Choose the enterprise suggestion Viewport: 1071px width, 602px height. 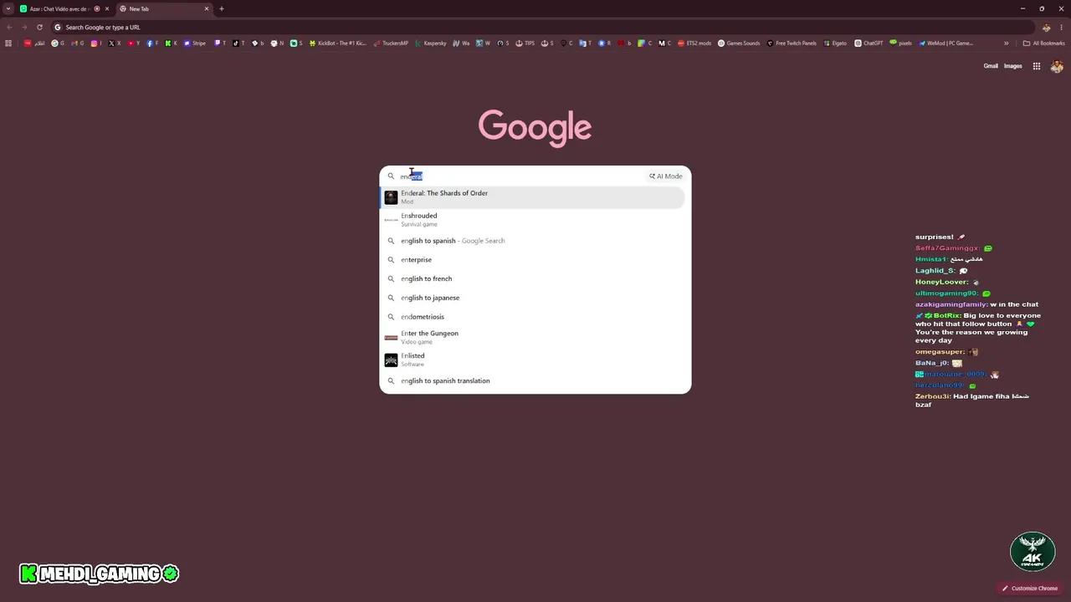pos(534,260)
